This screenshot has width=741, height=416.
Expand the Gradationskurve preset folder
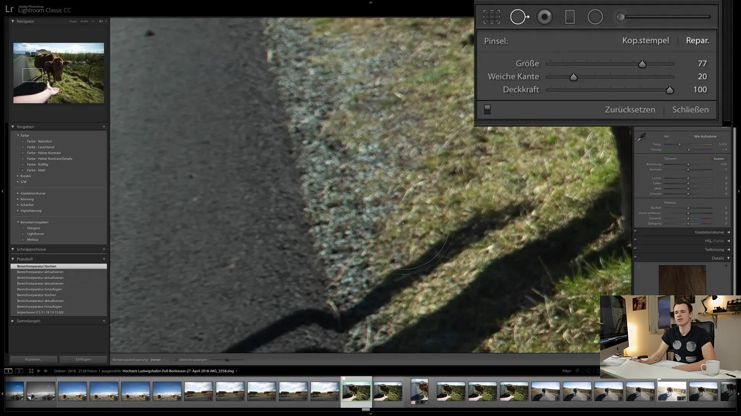click(18, 193)
